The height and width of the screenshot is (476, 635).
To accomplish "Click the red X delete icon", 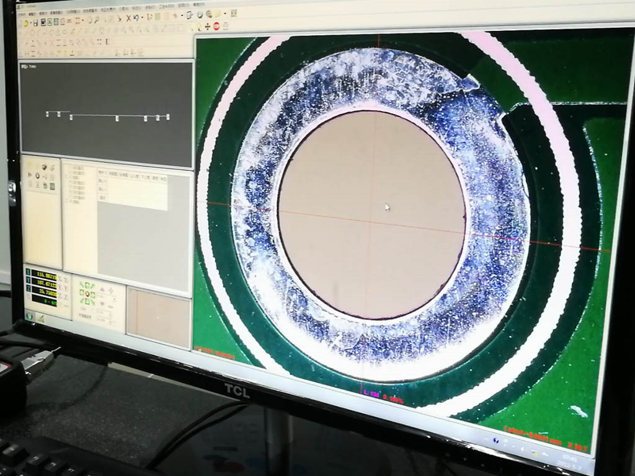I will [x=128, y=18].
